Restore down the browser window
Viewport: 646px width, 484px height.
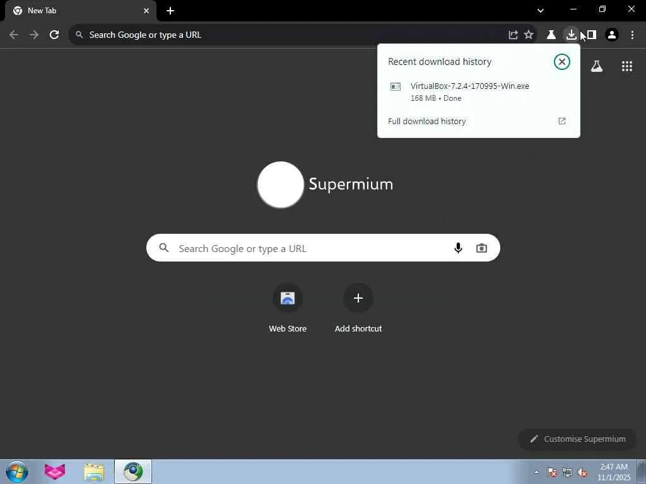pyautogui.click(x=602, y=9)
